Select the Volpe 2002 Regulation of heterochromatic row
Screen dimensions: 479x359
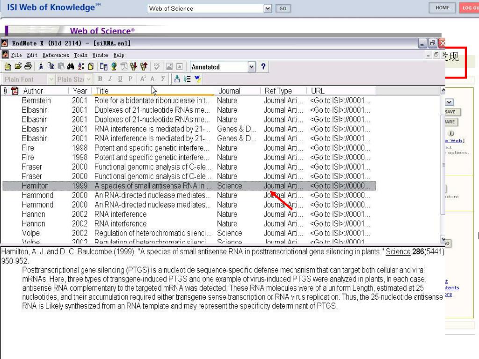[189, 233]
